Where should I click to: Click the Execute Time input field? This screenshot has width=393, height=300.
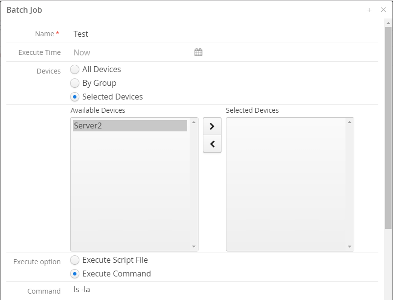tap(131, 52)
